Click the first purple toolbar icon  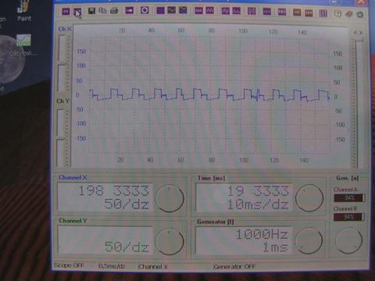coord(66,11)
